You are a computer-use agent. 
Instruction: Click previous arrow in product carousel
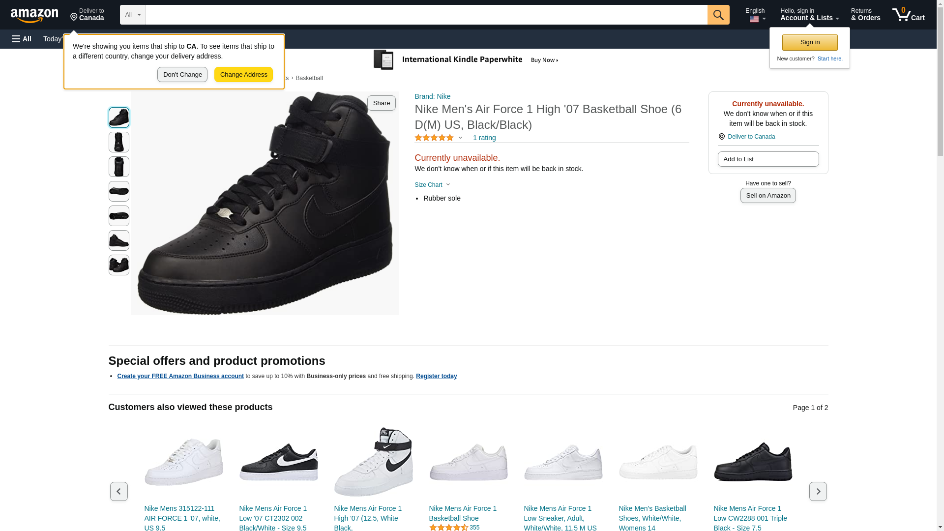pos(118,491)
